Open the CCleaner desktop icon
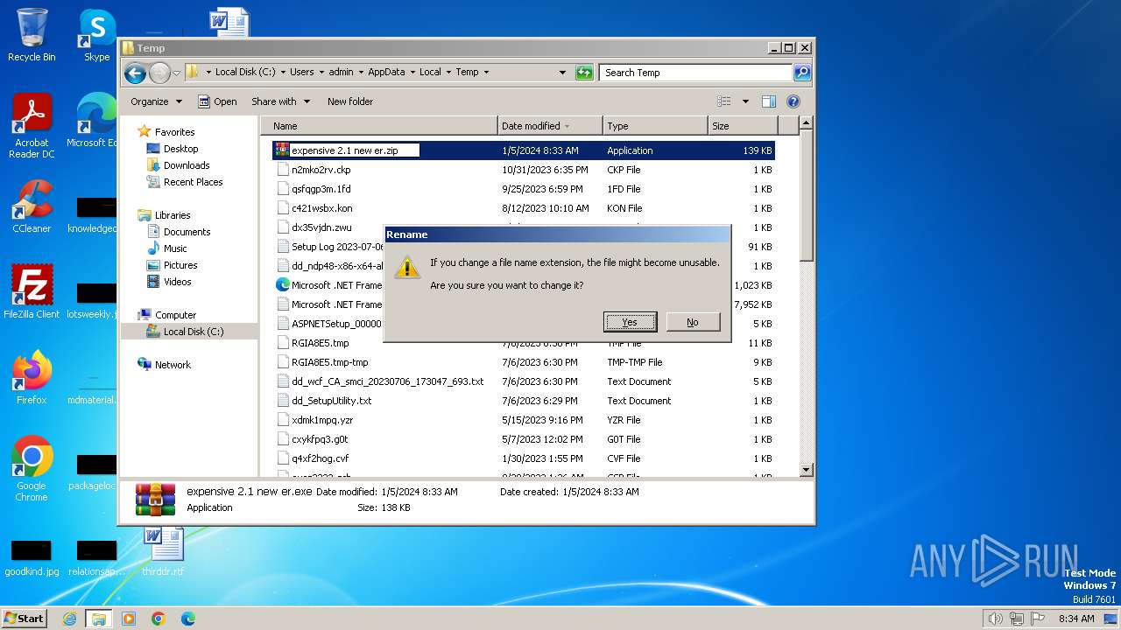 32,206
